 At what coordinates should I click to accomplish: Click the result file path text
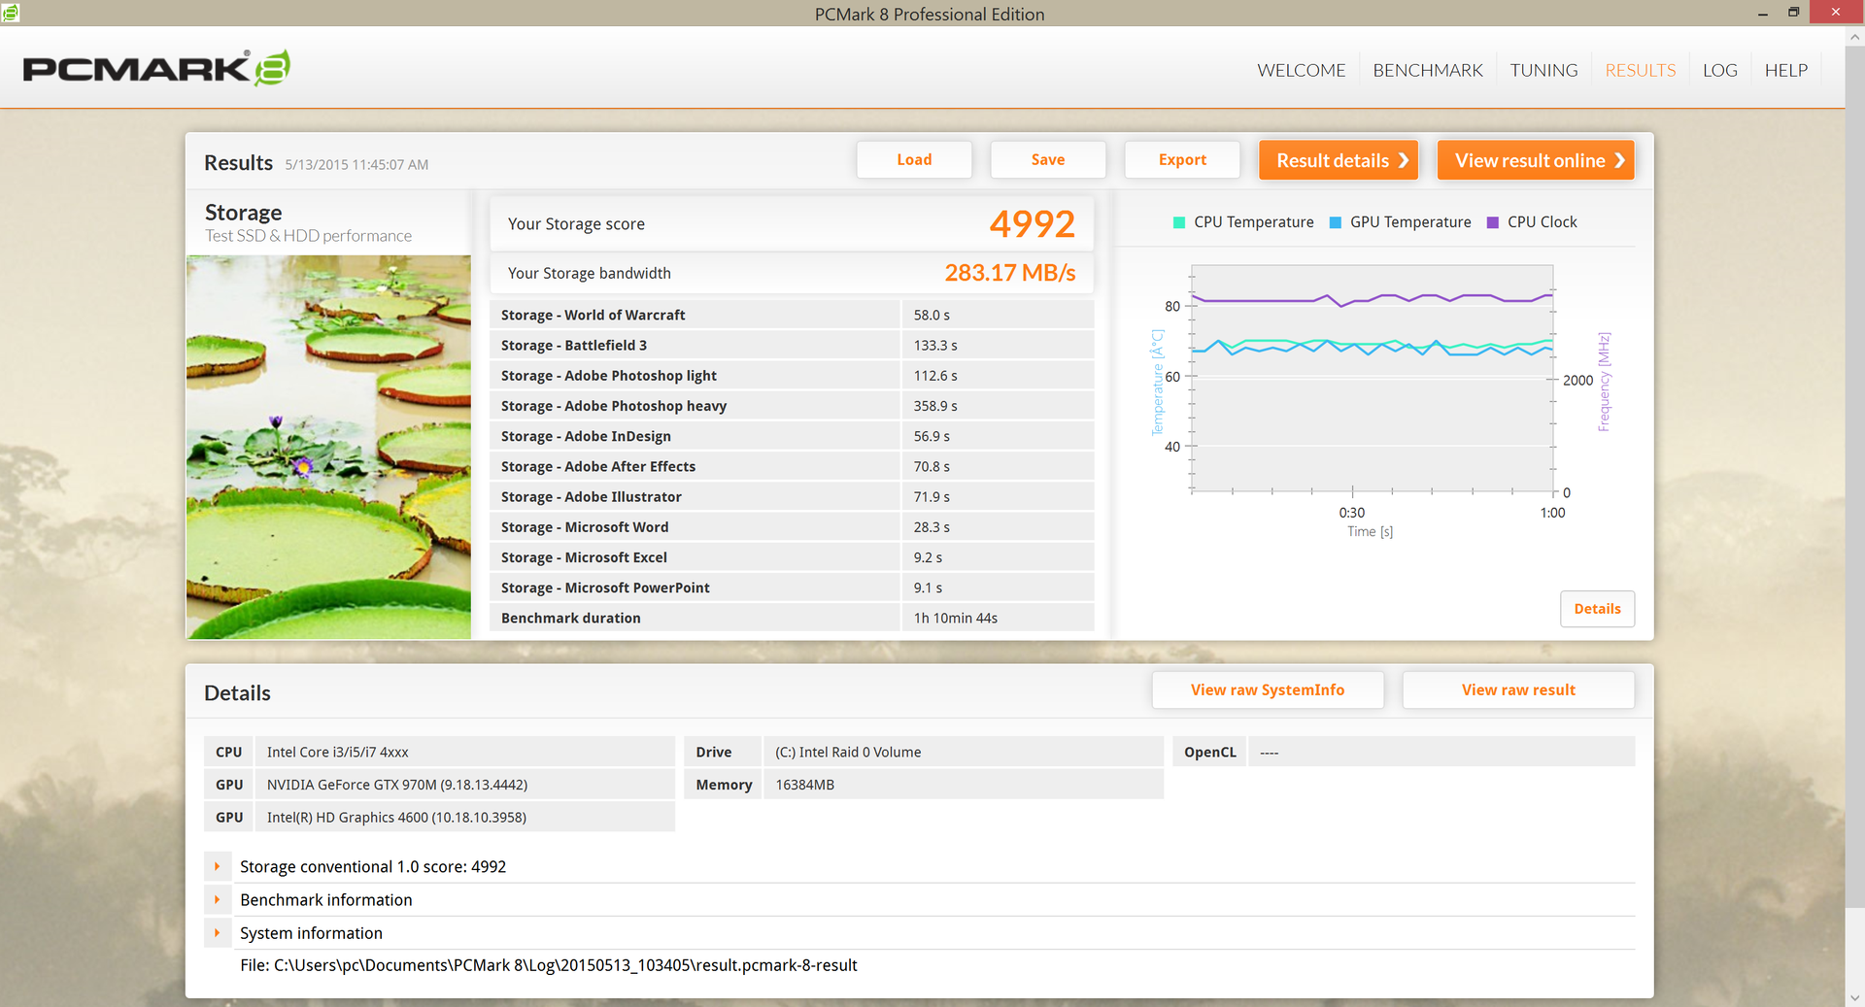click(x=548, y=965)
